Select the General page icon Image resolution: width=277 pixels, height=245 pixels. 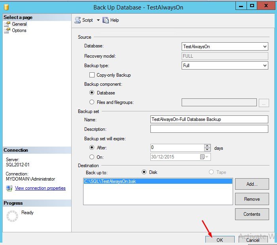pyautogui.click(x=7, y=24)
